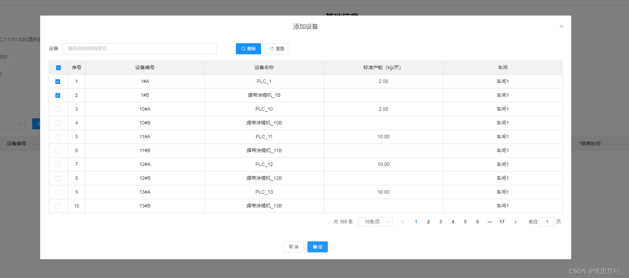
Task: Check the row 10#B checkbox
Action: (58, 123)
